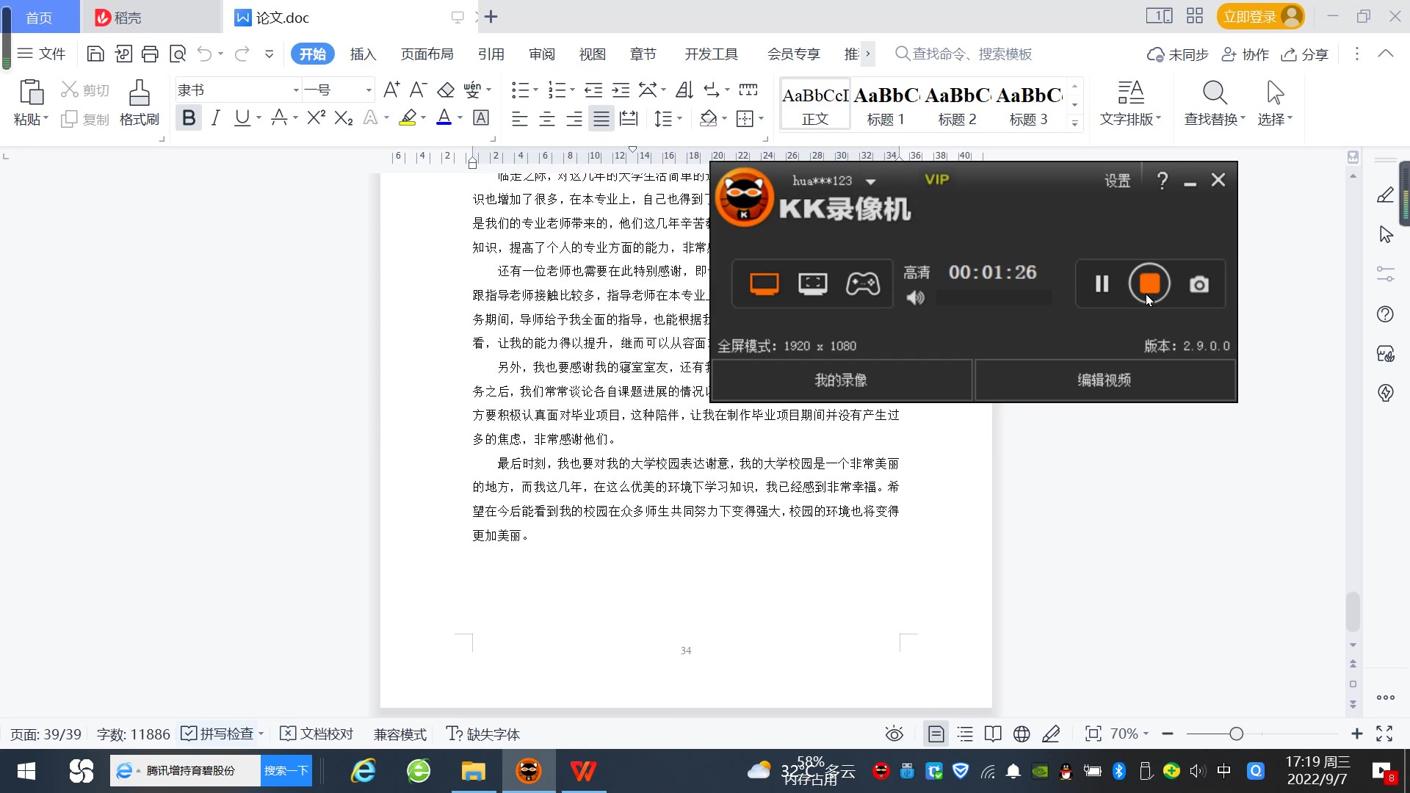The height and width of the screenshot is (793, 1410).
Task: Mute the recorder speaker volume icon
Action: [x=915, y=297]
